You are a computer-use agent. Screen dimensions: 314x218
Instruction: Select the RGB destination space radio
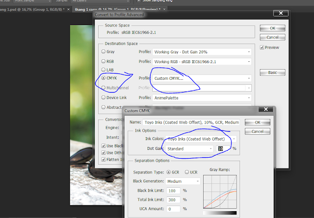pyautogui.click(x=104, y=61)
